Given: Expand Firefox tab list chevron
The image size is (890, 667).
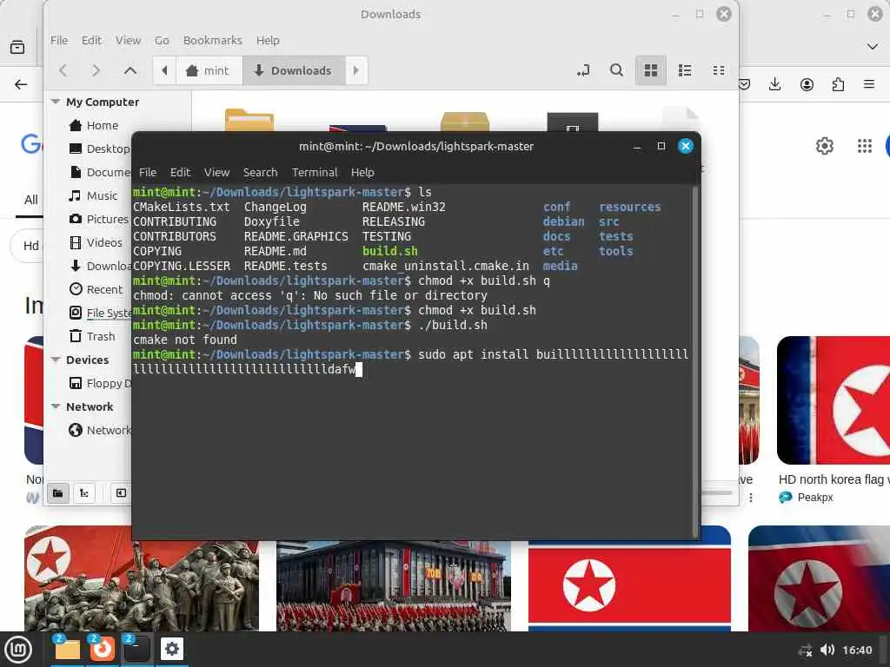Looking at the screenshot, I should (x=873, y=47).
